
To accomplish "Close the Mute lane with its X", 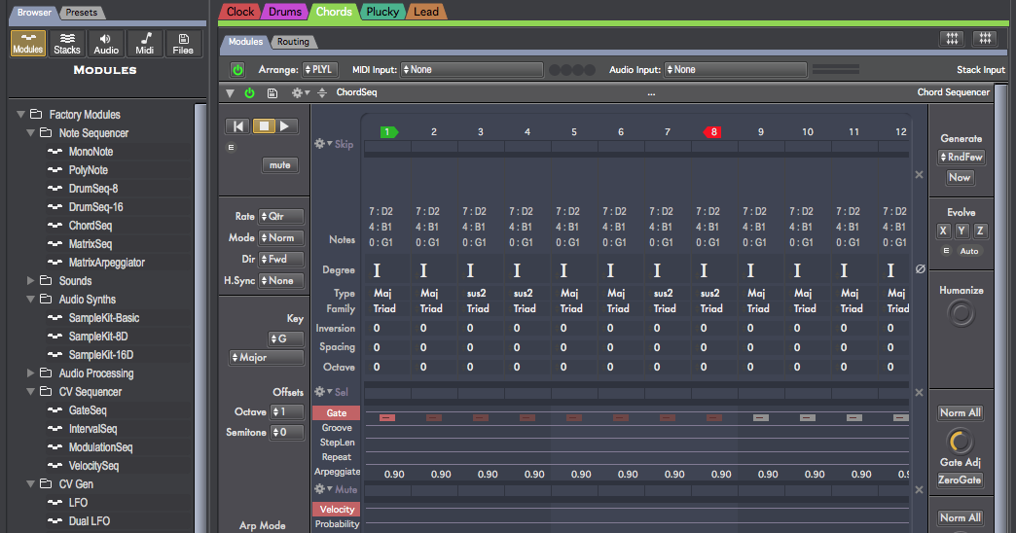I will click(x=919, y=489).
